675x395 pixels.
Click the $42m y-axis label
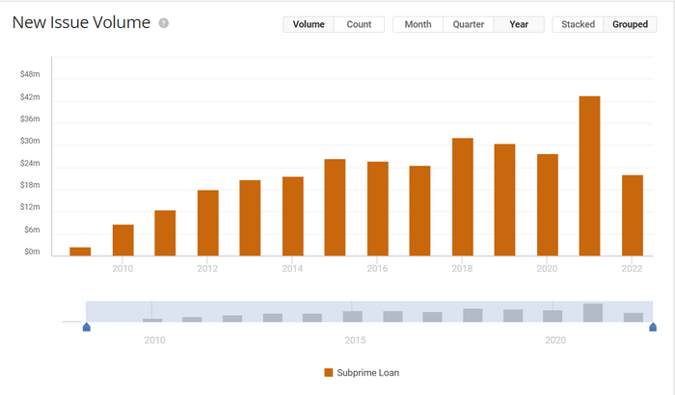tap(30, 97)
